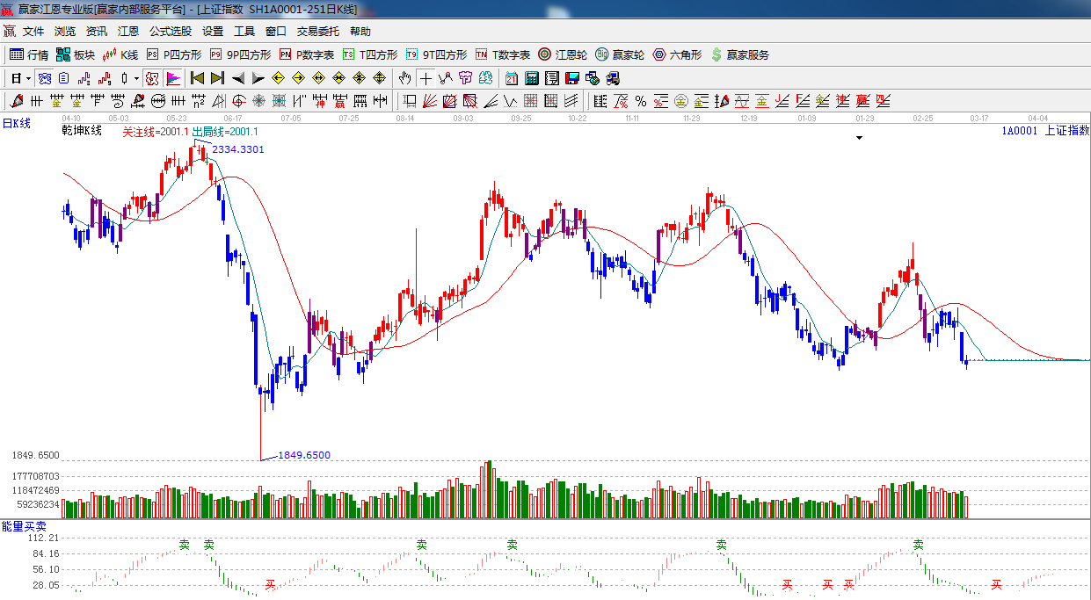This screenshot has width=1091, height=600.
Task: Select the percent (%) drawing tool
Action: point(641,101)
